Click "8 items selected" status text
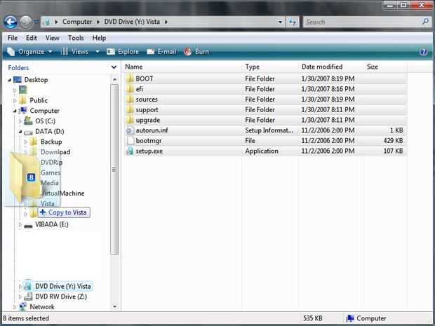 point(26,318)
